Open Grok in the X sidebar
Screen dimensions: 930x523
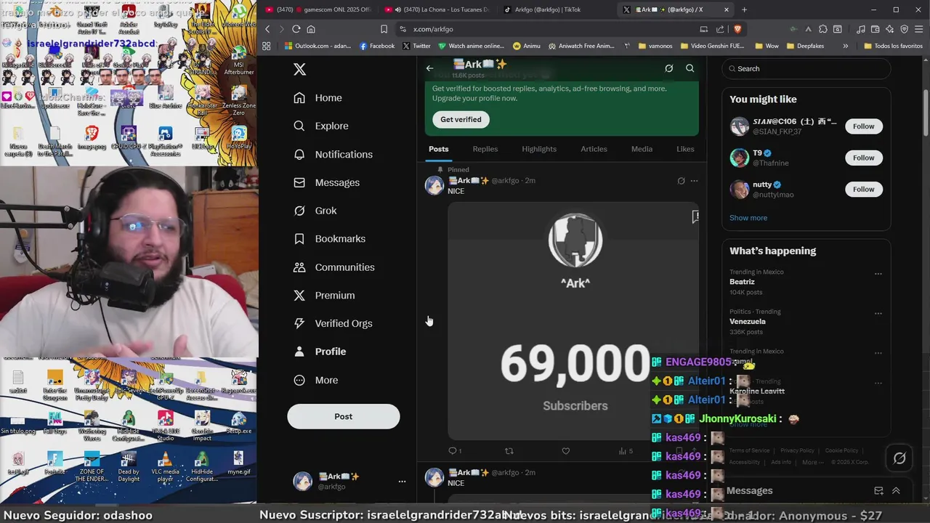(x=315, y=211)
